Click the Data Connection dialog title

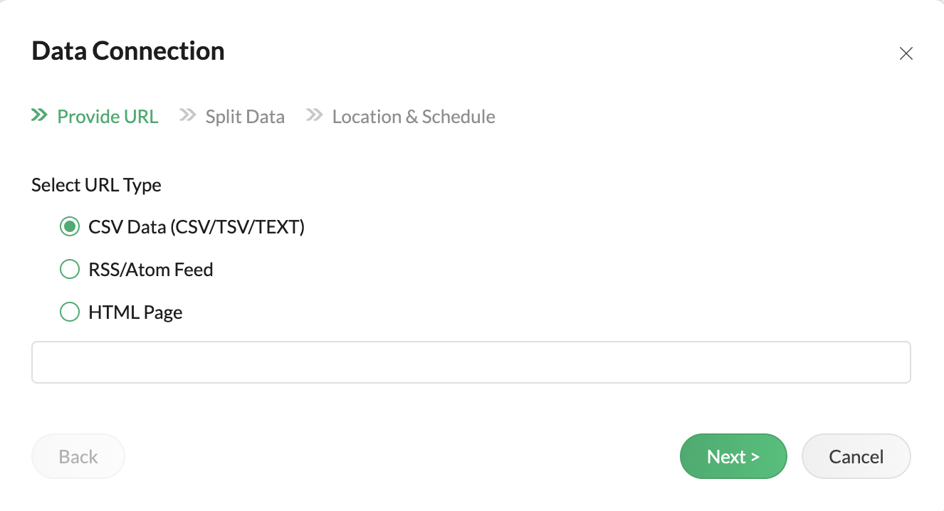(x=128, y=51)
